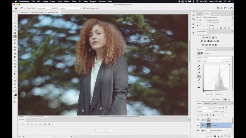
Task: Switch to the Channels tab
Action: [207, 103]
